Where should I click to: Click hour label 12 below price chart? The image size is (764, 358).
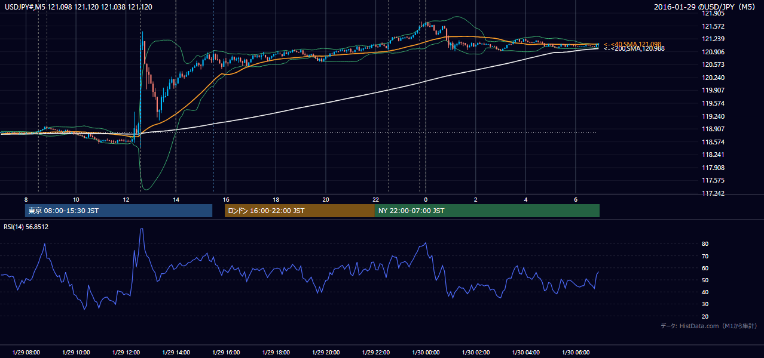pyautogui.click(x=126, y=199)
